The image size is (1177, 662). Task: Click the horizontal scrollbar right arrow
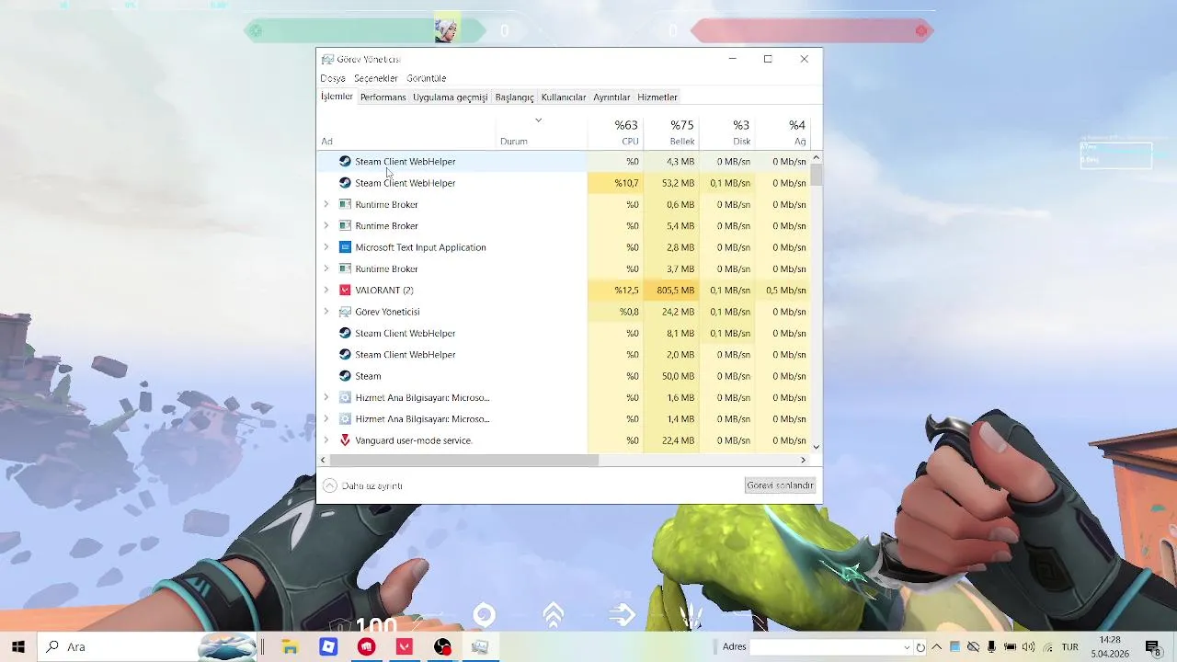click(x=803, y=460)
